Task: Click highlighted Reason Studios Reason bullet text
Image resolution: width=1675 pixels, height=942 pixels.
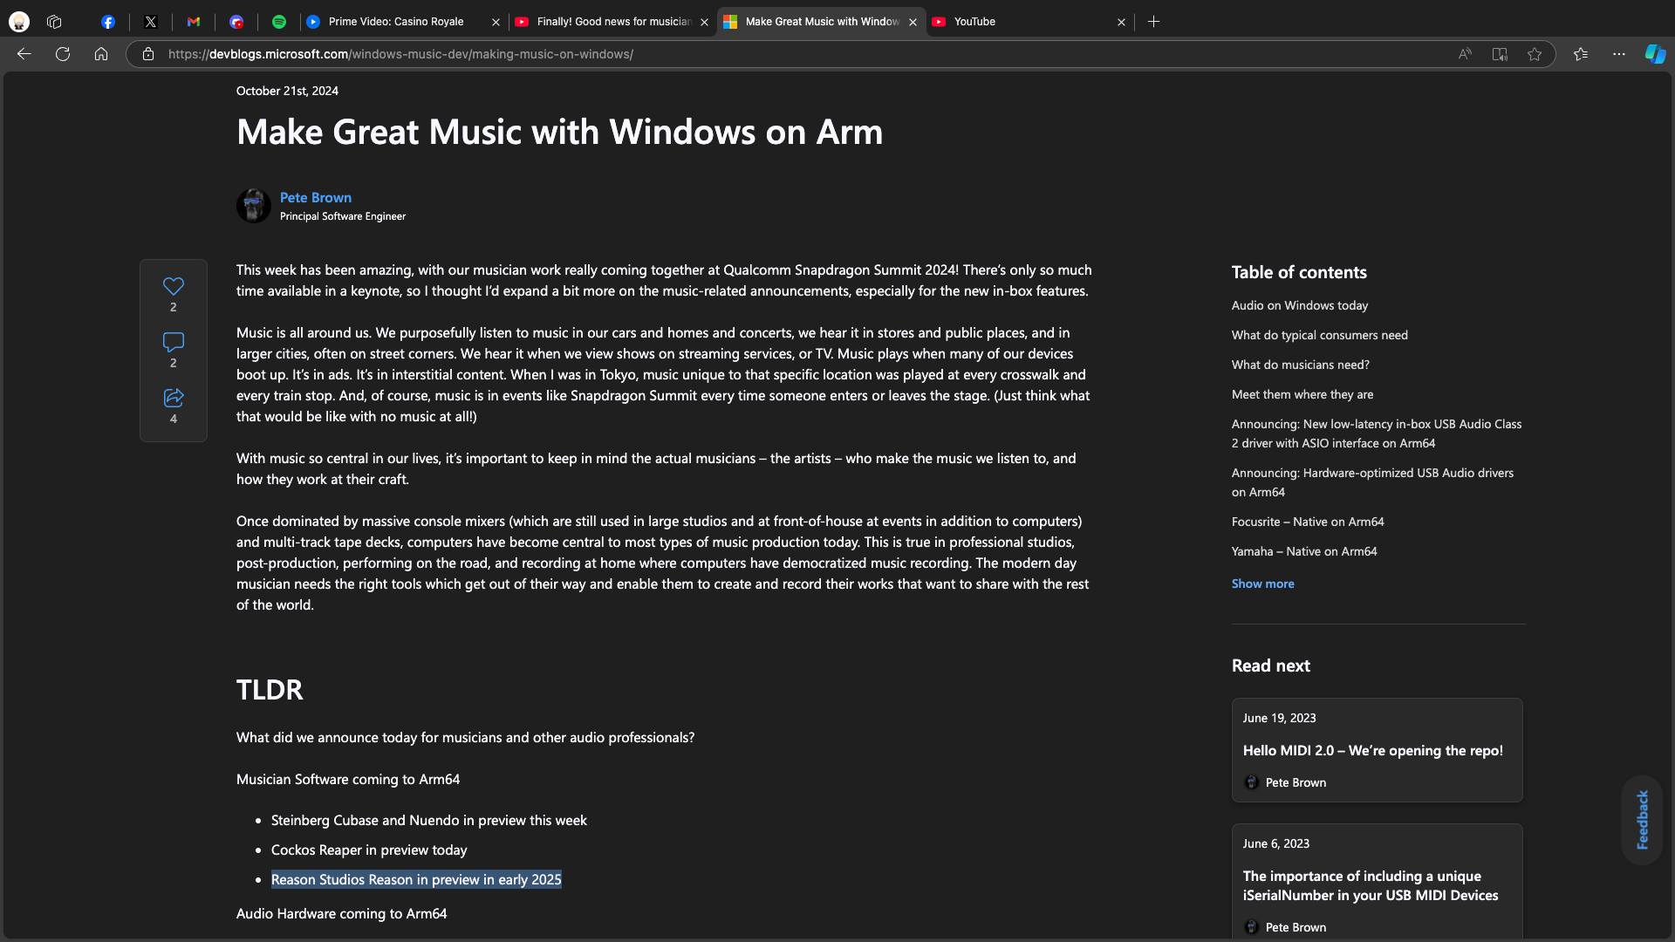Action: (x=416, y=879)
